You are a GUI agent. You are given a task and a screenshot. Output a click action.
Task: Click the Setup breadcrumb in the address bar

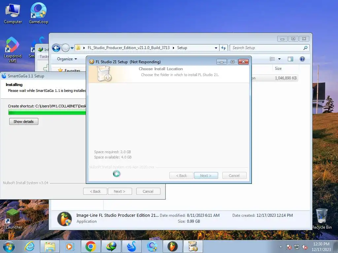pyautogui.click(x=182, y=48)
